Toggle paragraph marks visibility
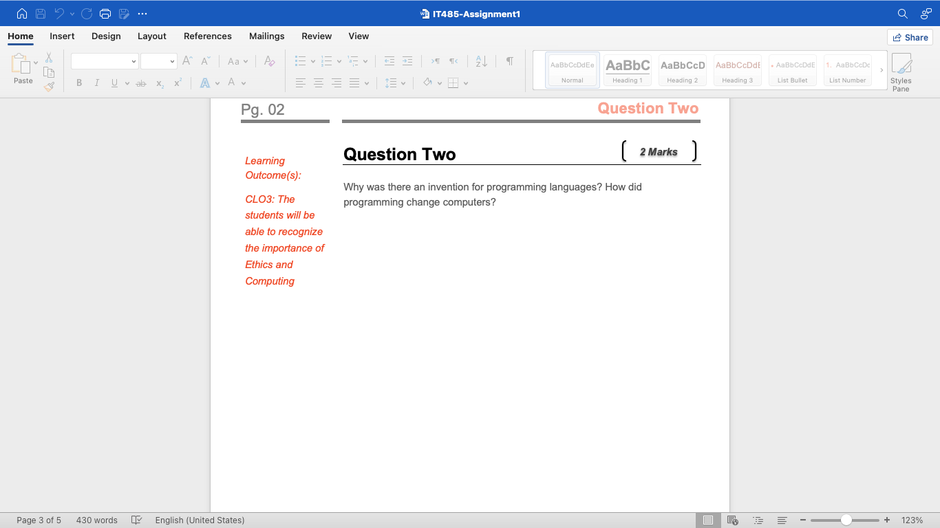The height and width of the screenshot is (528, 940). click(x=509, y=60)
